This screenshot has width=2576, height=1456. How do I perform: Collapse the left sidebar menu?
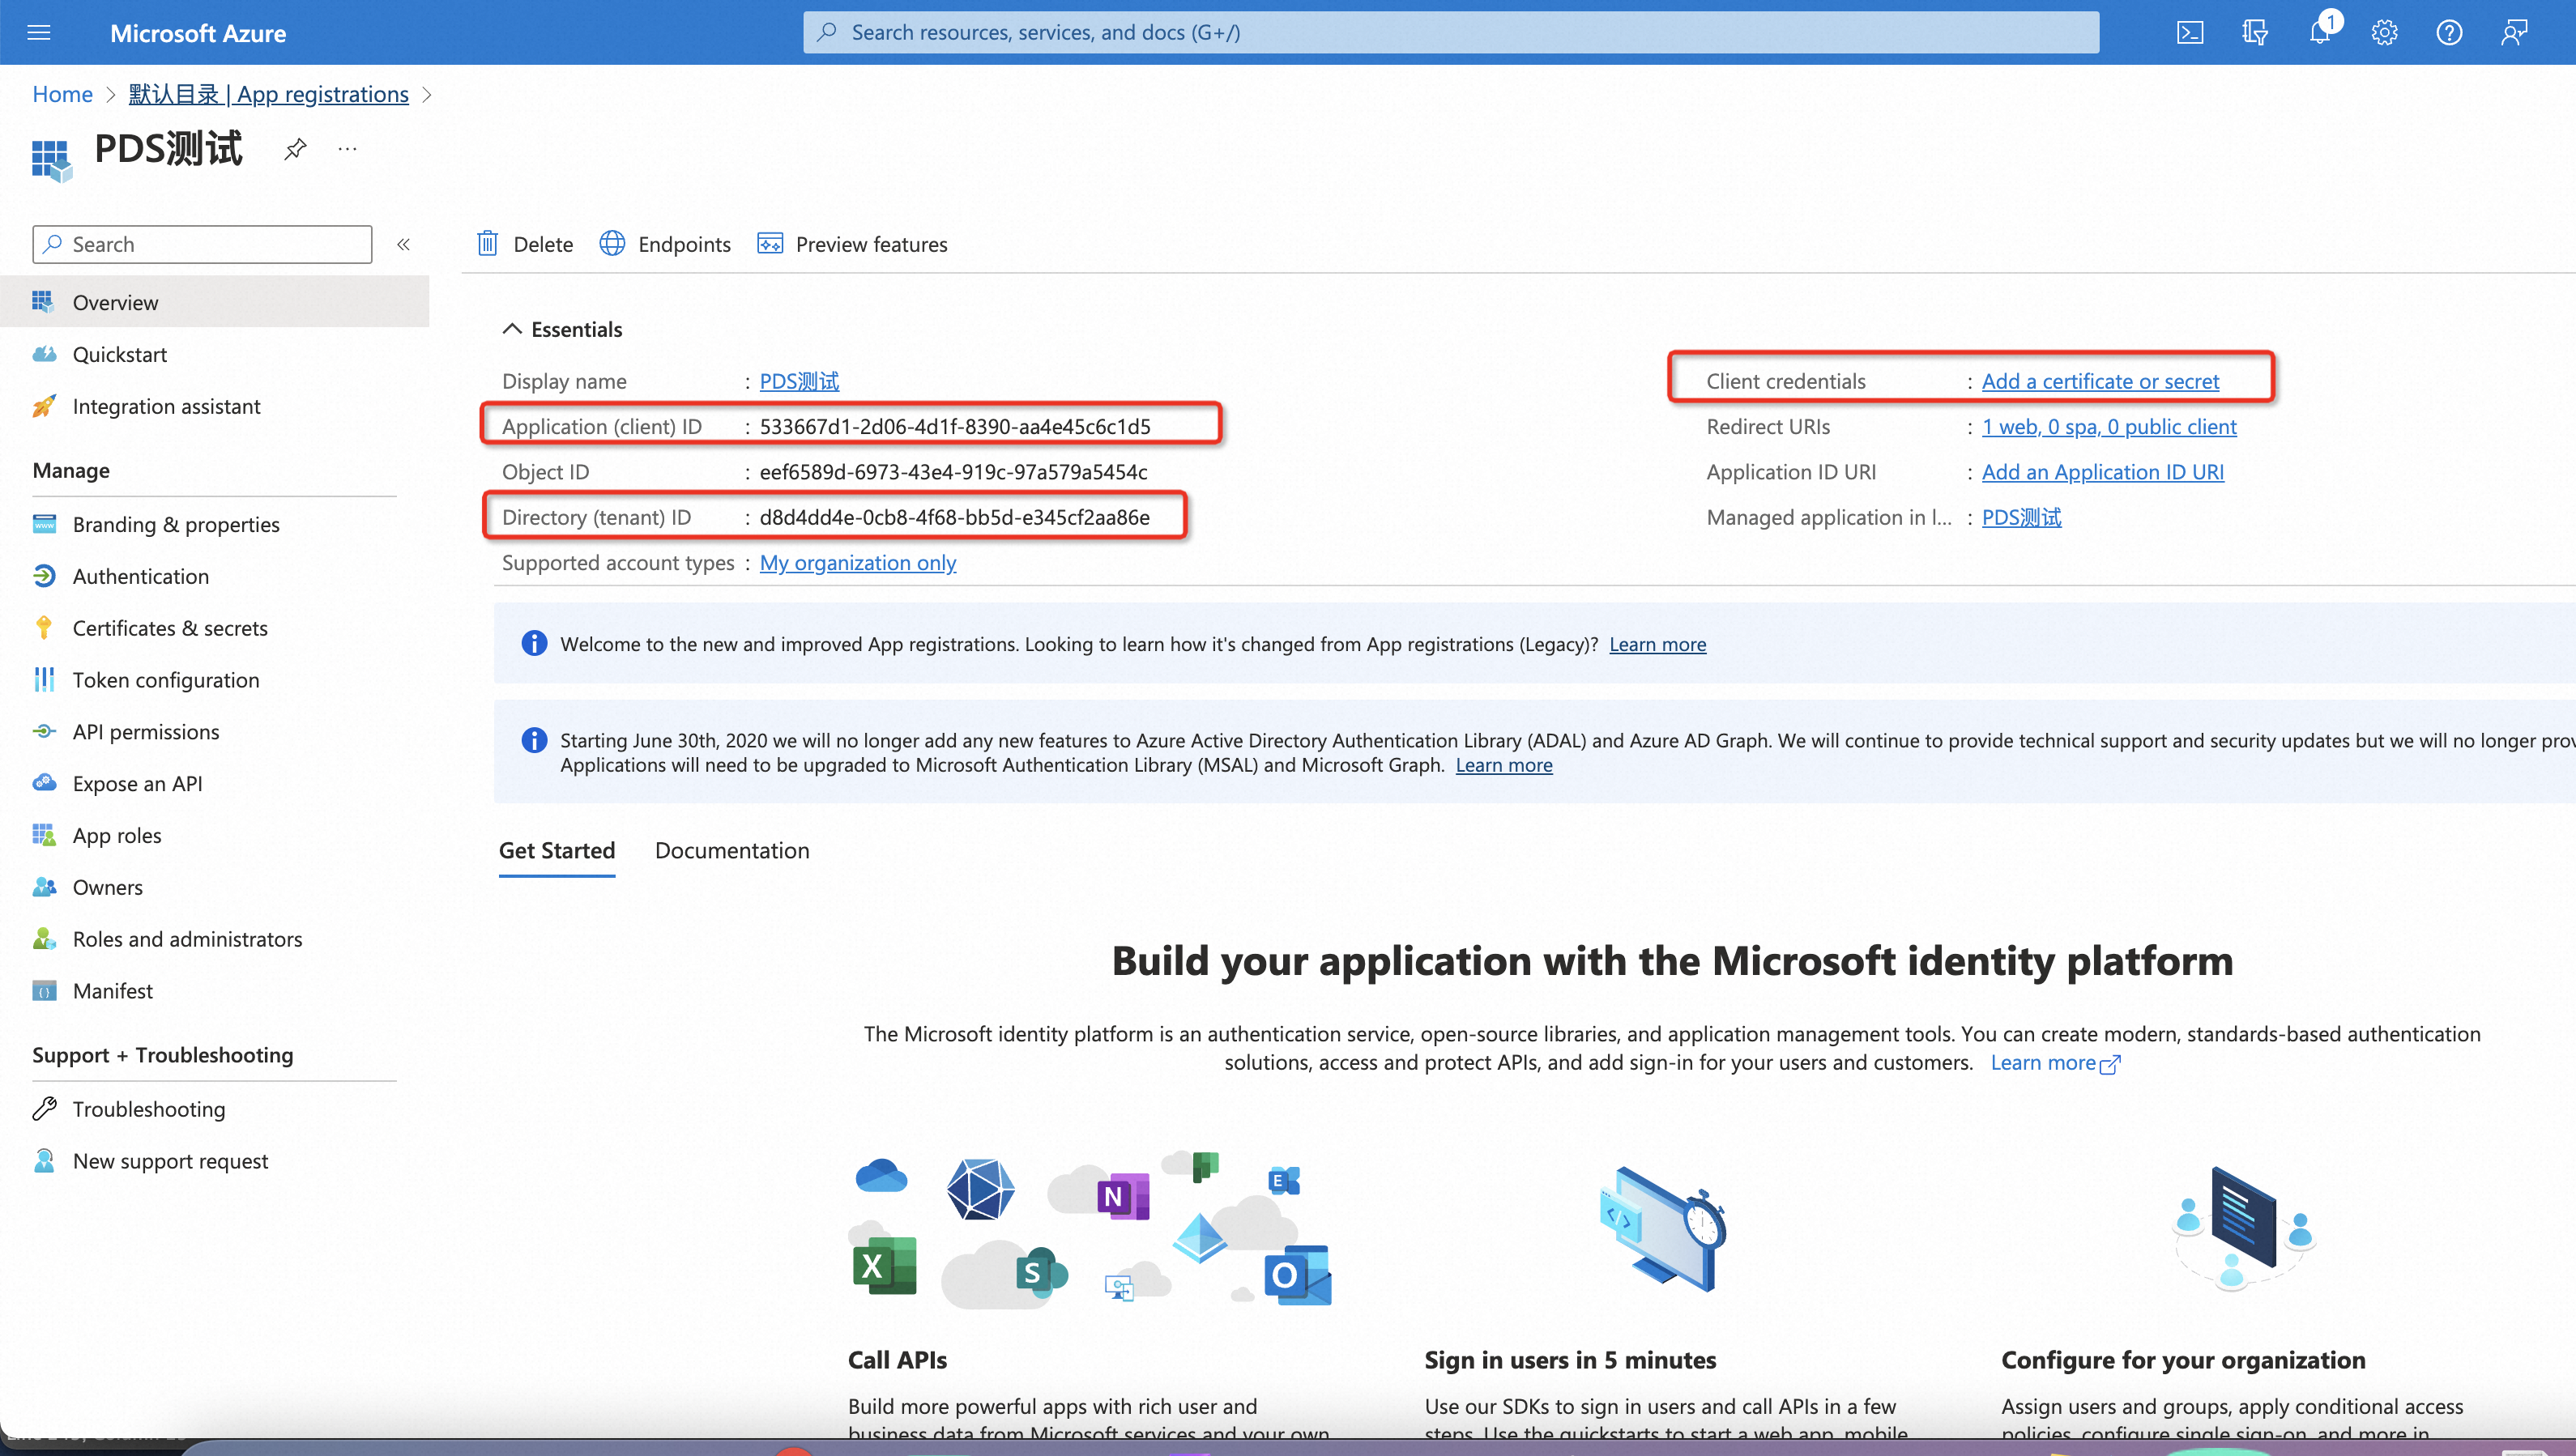[403, 244]
